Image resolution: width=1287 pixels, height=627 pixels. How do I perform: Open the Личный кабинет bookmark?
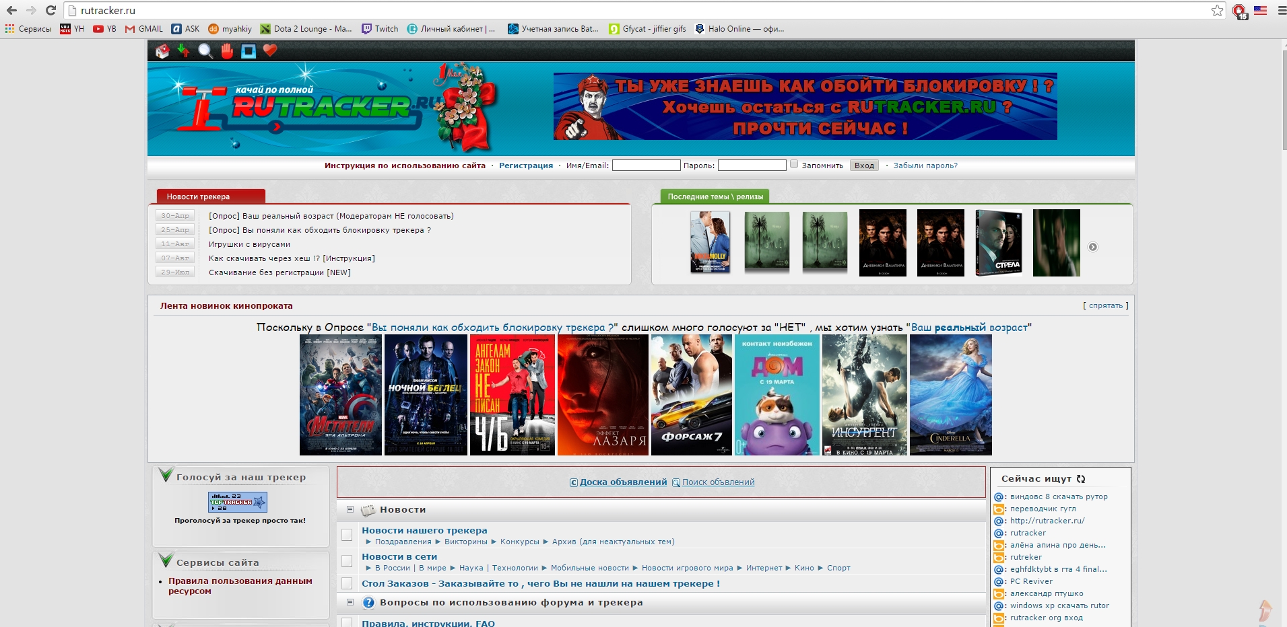[451, 29]
